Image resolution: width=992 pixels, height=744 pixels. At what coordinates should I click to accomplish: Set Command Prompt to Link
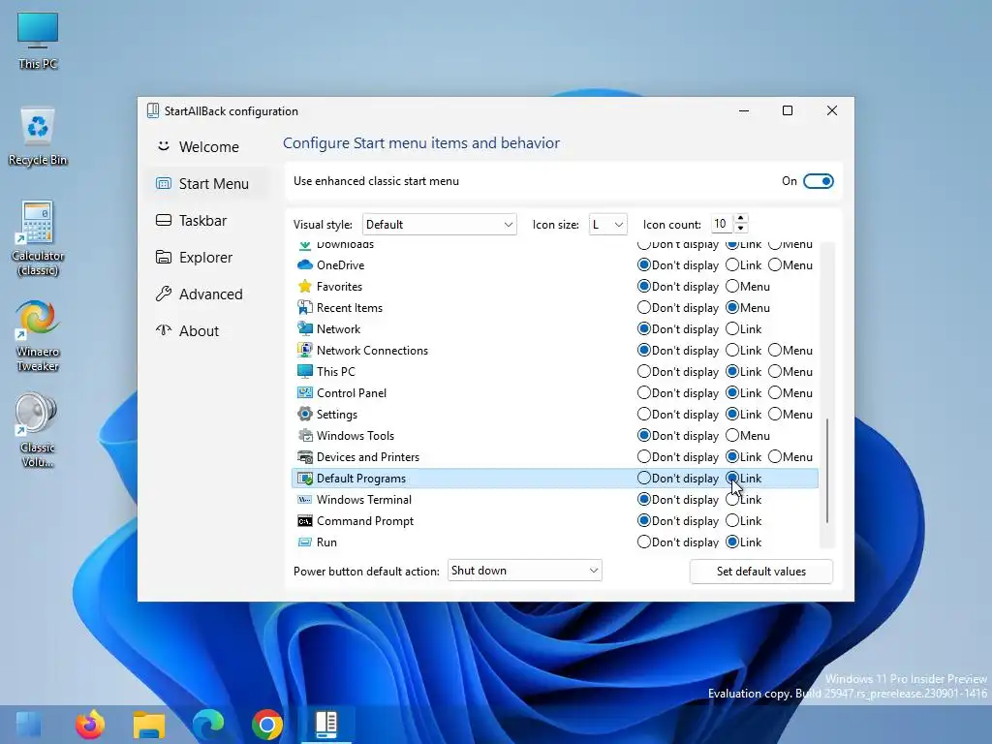pos(732,520)
